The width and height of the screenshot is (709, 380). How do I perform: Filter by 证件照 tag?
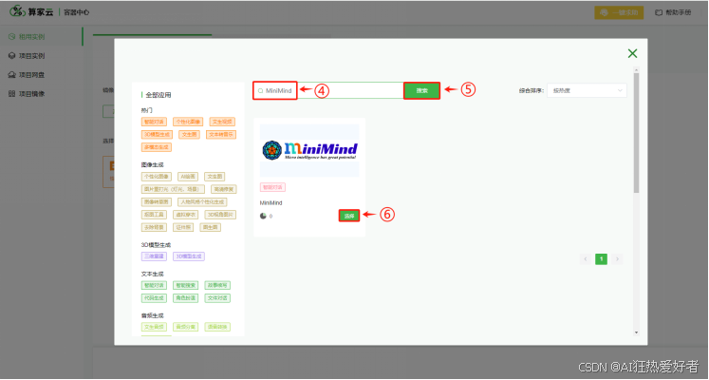pyautogui.click(x=183, y=227)
